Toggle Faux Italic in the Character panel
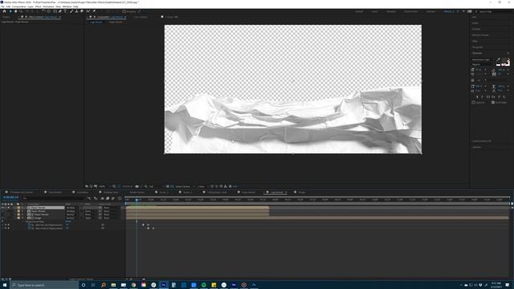 [x=482, y=97]
